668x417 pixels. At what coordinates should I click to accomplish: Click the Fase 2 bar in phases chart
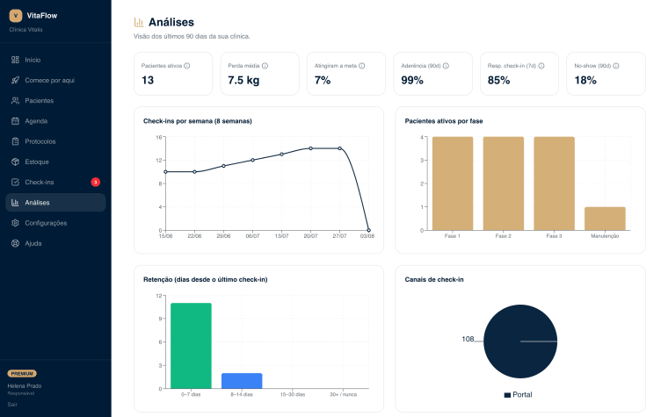point(503,183)
